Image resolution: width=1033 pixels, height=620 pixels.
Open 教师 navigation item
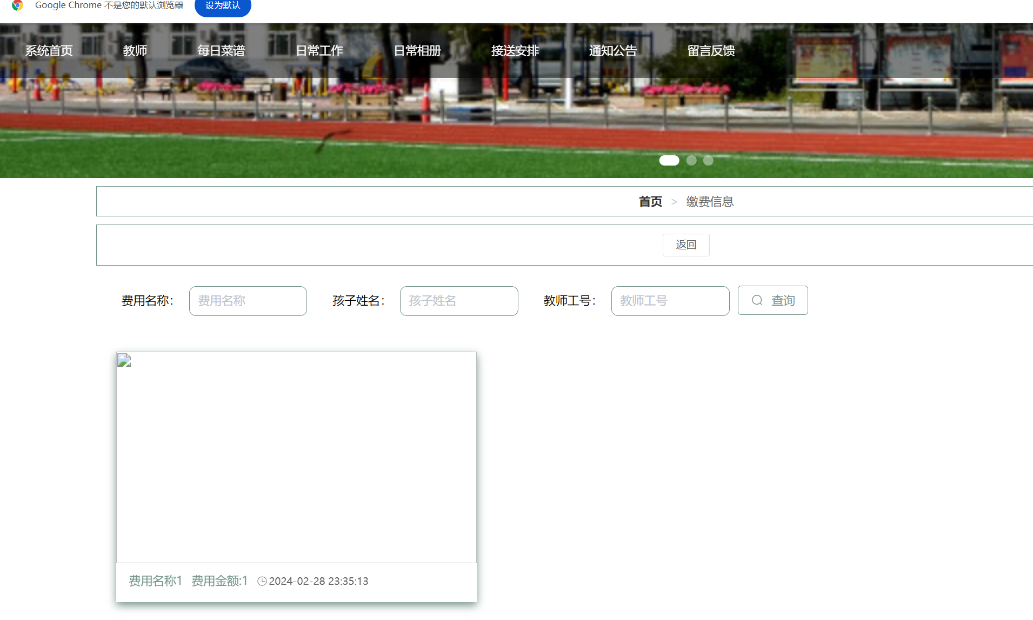point(135,50)
